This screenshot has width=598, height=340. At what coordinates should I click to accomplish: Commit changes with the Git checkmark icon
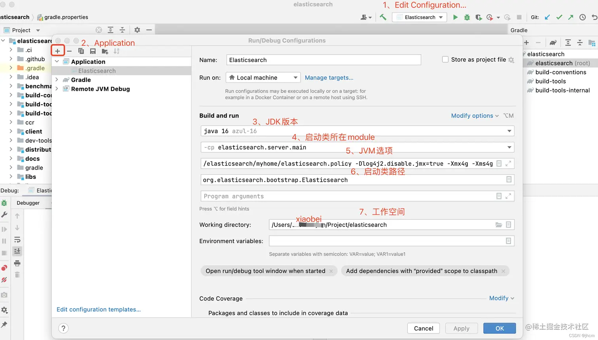point(559,17)
